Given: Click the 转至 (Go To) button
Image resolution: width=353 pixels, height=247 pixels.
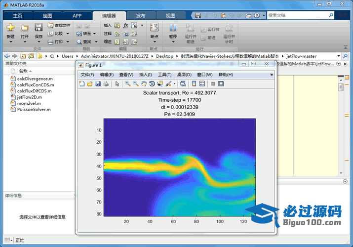Looking at the screenshot, I should pos(83,34).
